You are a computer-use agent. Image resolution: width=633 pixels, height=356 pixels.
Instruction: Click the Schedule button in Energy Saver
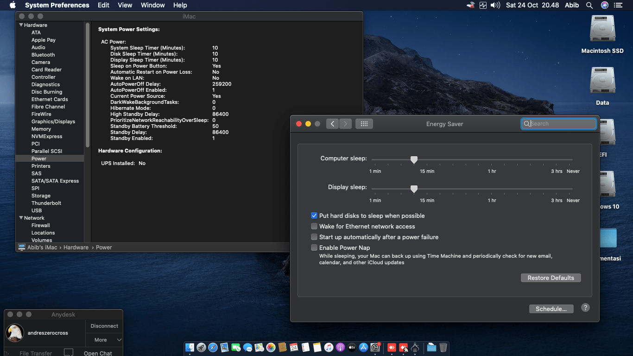tap(551, 308)
